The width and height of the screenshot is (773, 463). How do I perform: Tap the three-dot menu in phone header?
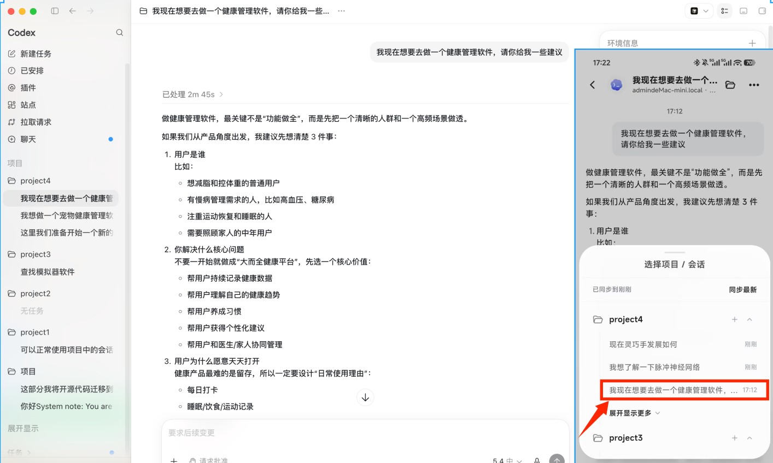tap(754, 85)
